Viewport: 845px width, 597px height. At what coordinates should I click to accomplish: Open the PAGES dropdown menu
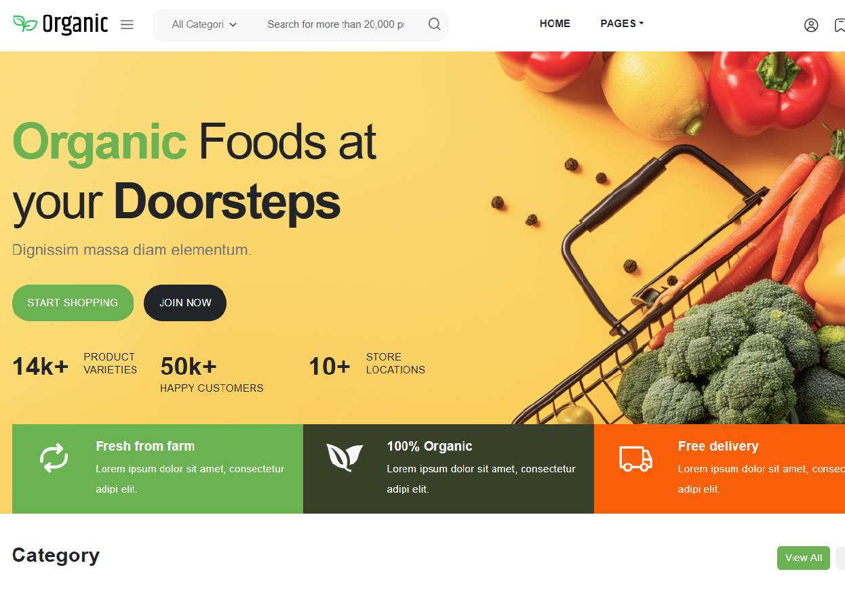pos(622,24)
